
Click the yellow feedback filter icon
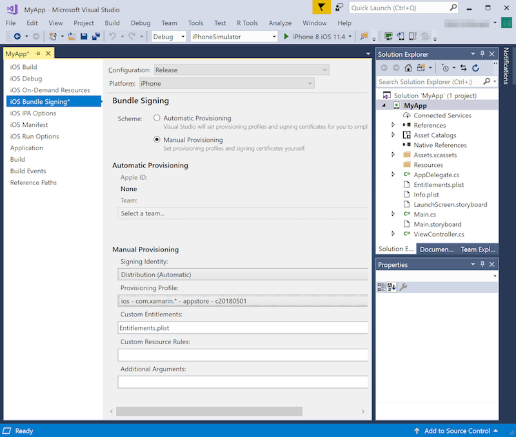(x=321, y=7)
